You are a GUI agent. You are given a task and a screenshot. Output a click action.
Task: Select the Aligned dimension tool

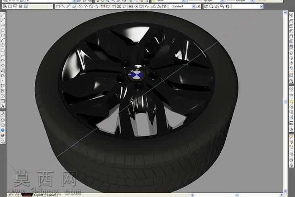(63, 7)
